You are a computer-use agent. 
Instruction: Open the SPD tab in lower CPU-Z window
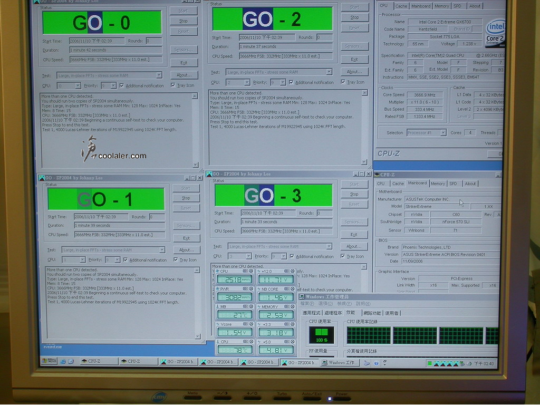(x=453, y=184)
